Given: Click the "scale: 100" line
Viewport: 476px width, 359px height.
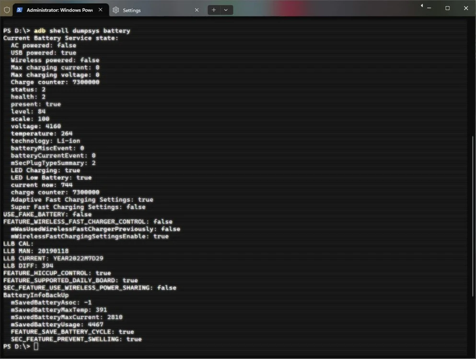Looking at the screenshot, I should tap(30, 119).
